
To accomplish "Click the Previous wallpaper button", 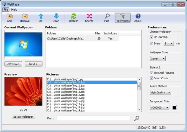I will [13, 64].
